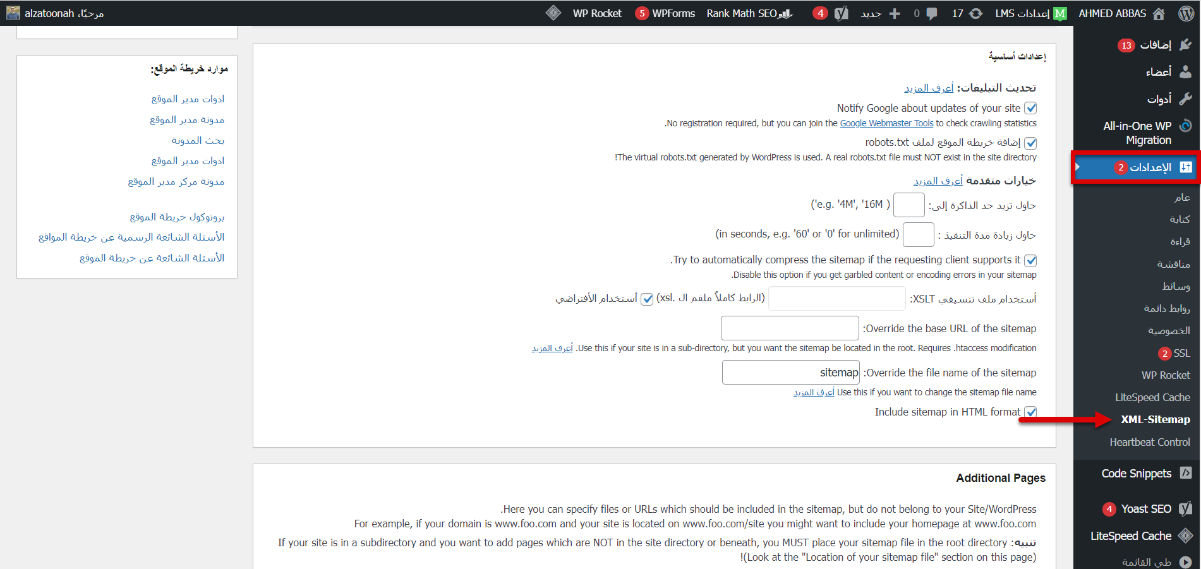Open the site home icon next to AHMED ABBAS
Screen dimensions: 1201x569
point(1159,13)
